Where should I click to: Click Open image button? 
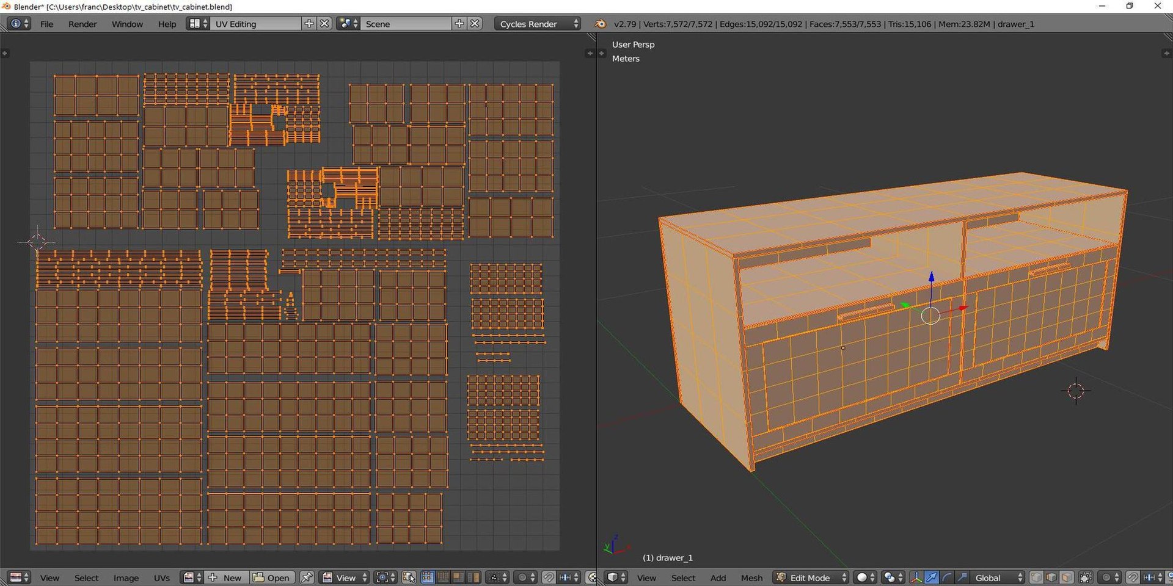click(272, 577)
